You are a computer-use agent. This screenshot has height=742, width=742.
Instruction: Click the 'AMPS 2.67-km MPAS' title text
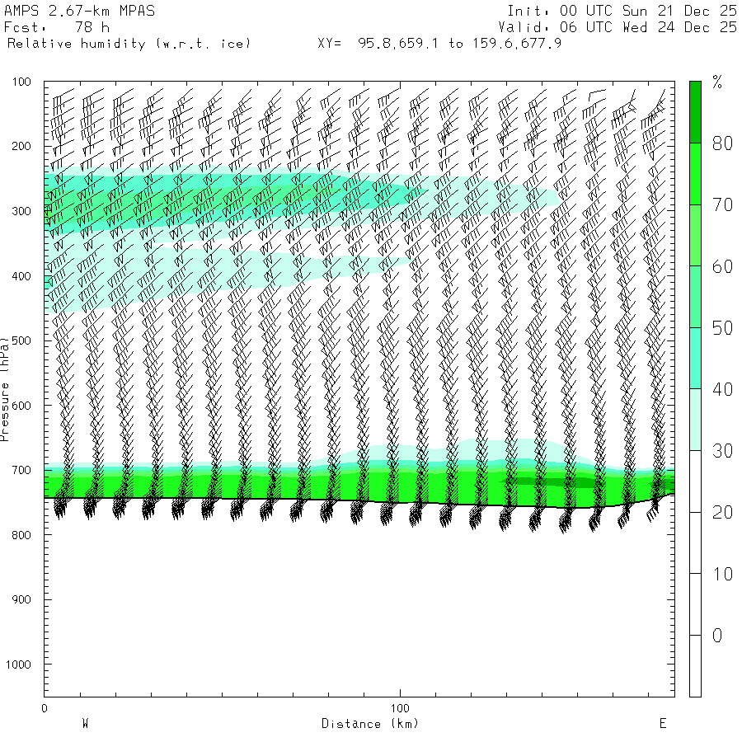pos(79,11)
